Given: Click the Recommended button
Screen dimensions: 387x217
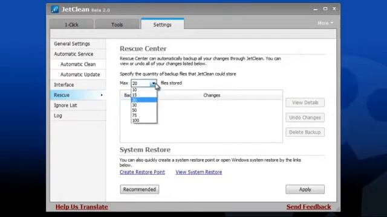Looking at the screenshot, I should (140, 189).
